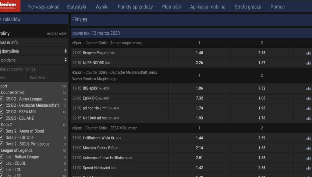312x177 pixels.
Task: Click the search event or league field
Action: point(34,69)
